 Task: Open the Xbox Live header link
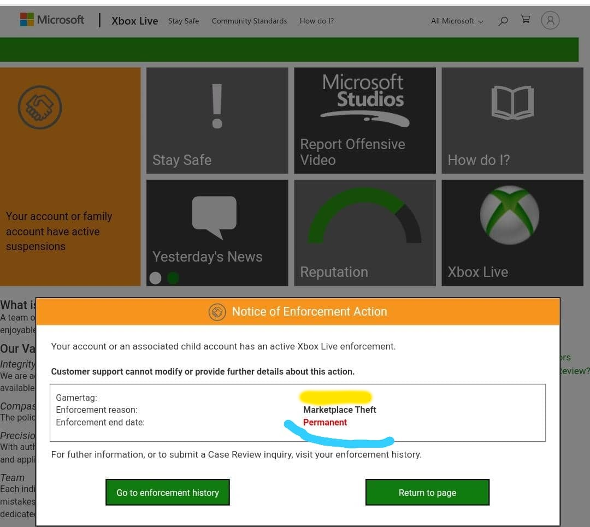[x=135, y=21]
